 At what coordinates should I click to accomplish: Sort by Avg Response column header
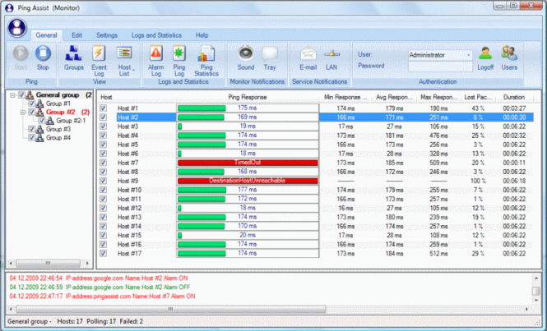point(394,97)
